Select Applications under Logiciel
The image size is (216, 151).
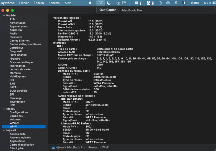pyautogui.click(x=18, y=141)
